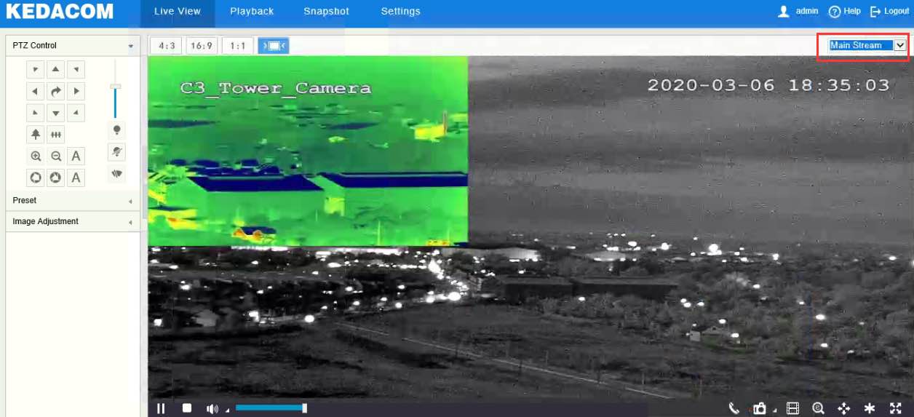Set aspect ratio to 1:1
Image resolution: width=914 pixels, height=417 pixels.
click(237, 46)
